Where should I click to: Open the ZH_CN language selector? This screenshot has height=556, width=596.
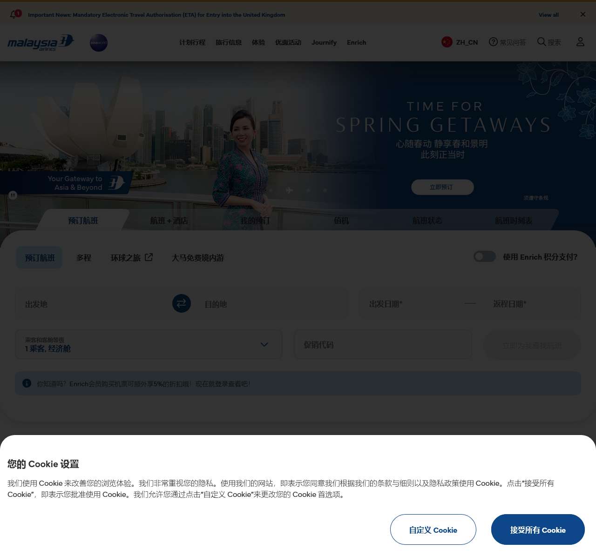pyautogui.click(x=460, y=42)
